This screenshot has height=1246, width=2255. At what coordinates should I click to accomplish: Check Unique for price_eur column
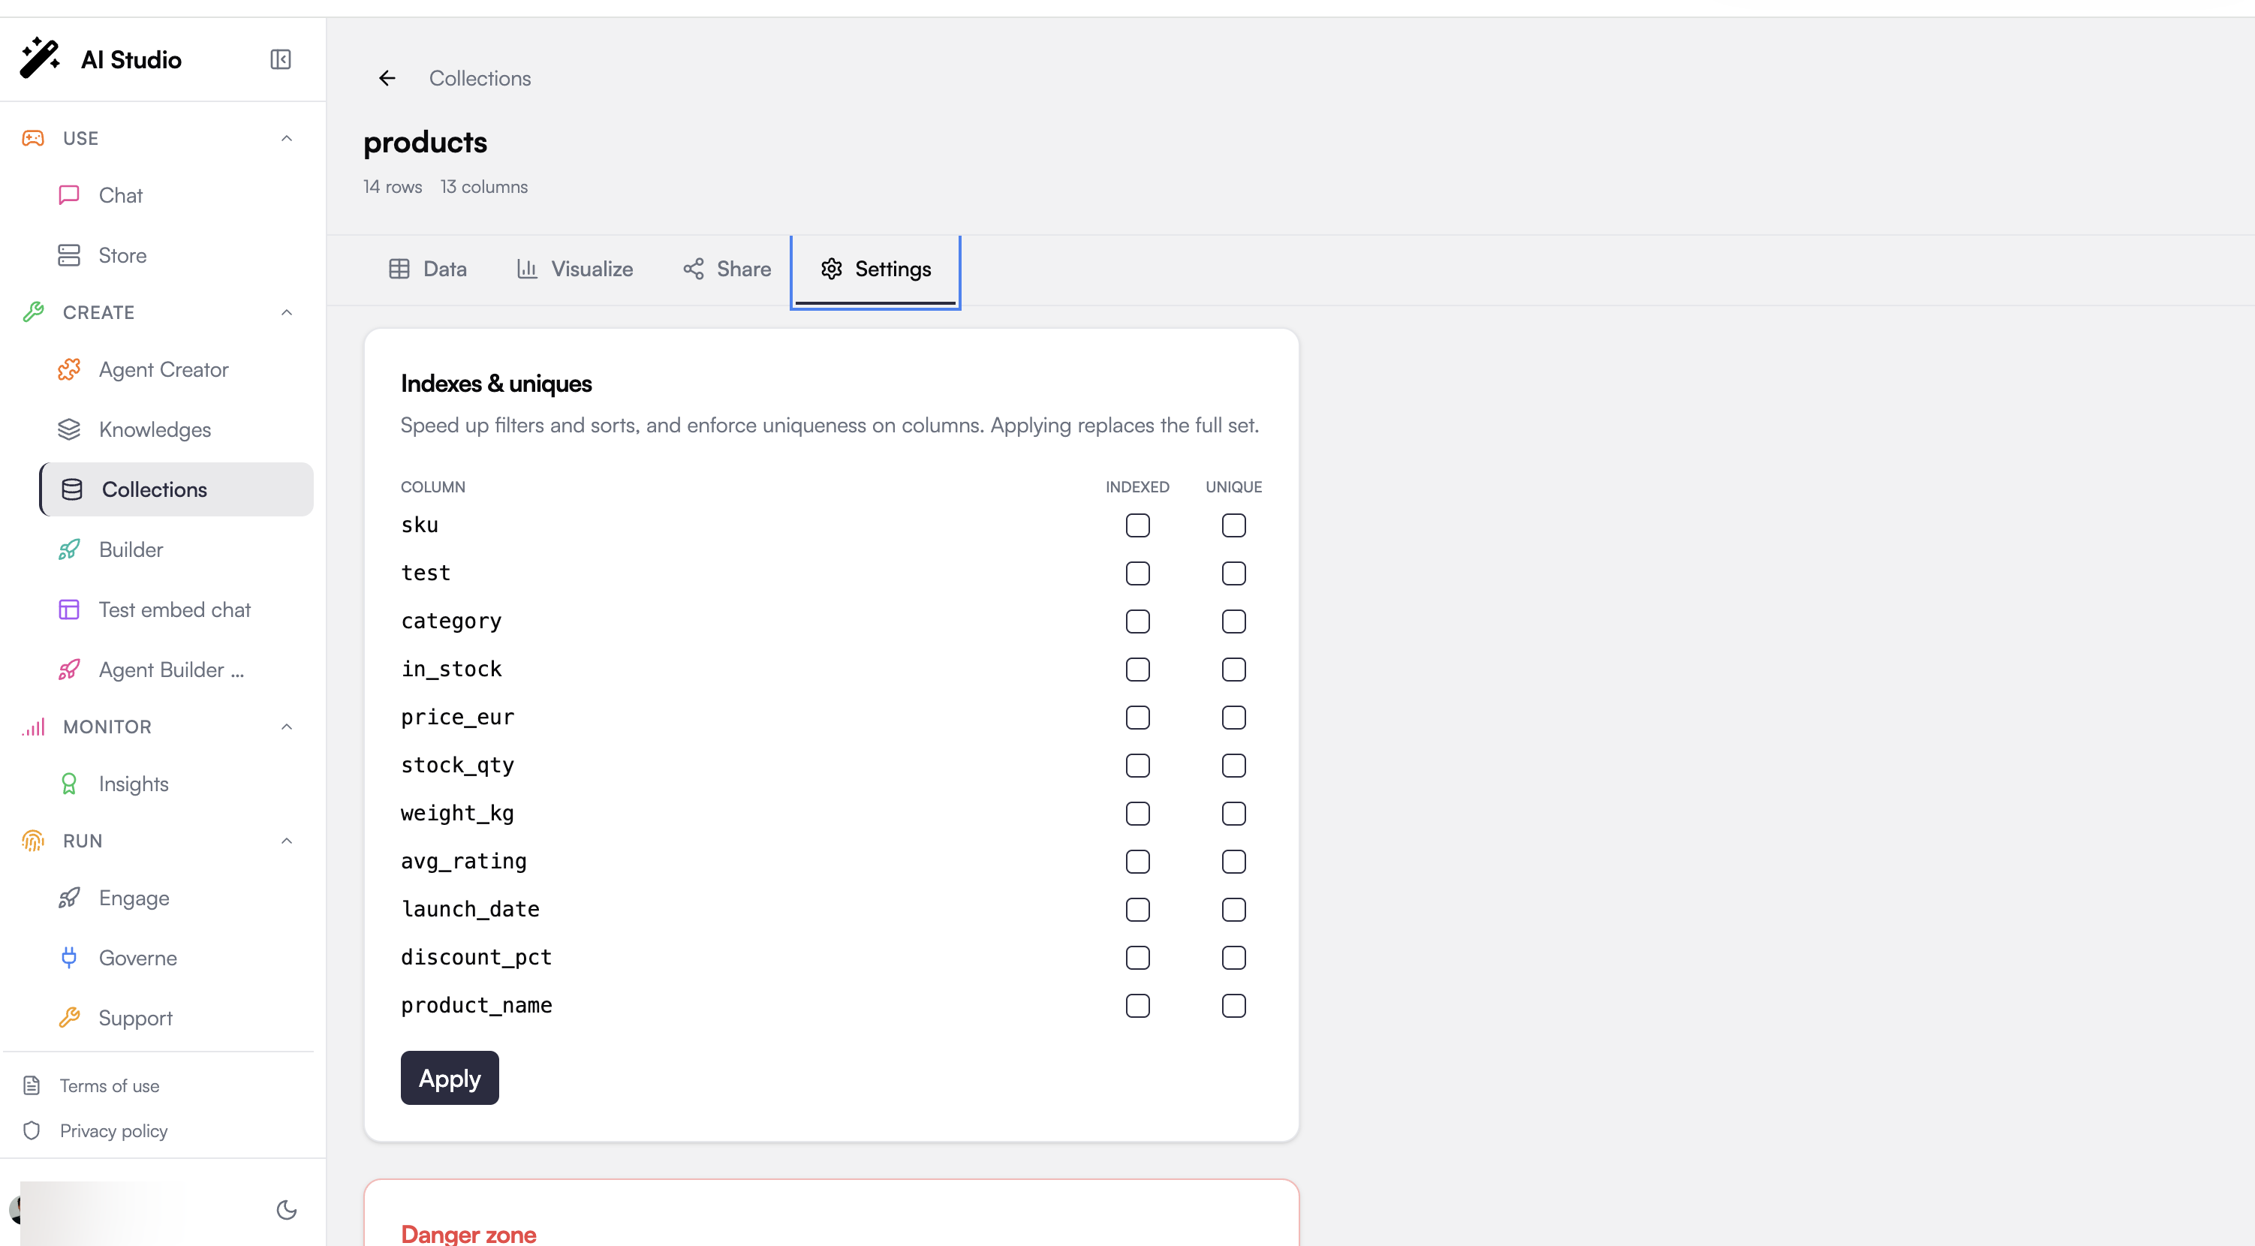pos(1233,717)
